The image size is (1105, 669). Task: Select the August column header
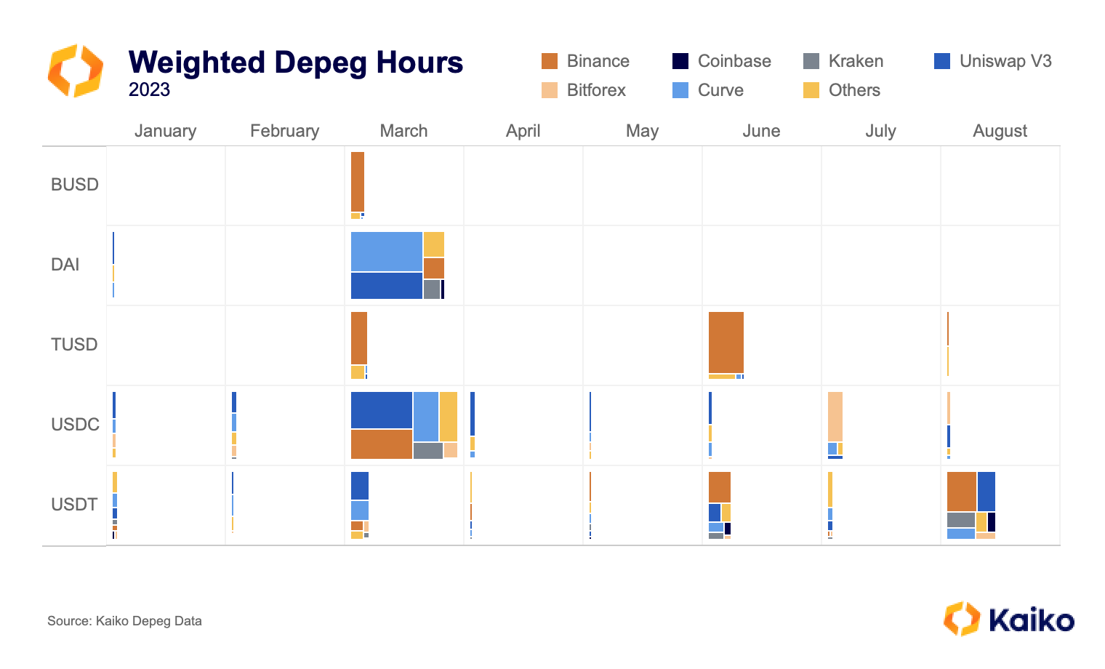pos(1000,131)
